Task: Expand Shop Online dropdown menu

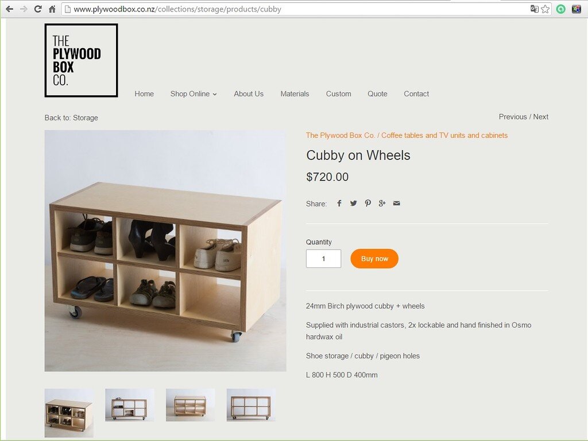Action: point(194,94)
